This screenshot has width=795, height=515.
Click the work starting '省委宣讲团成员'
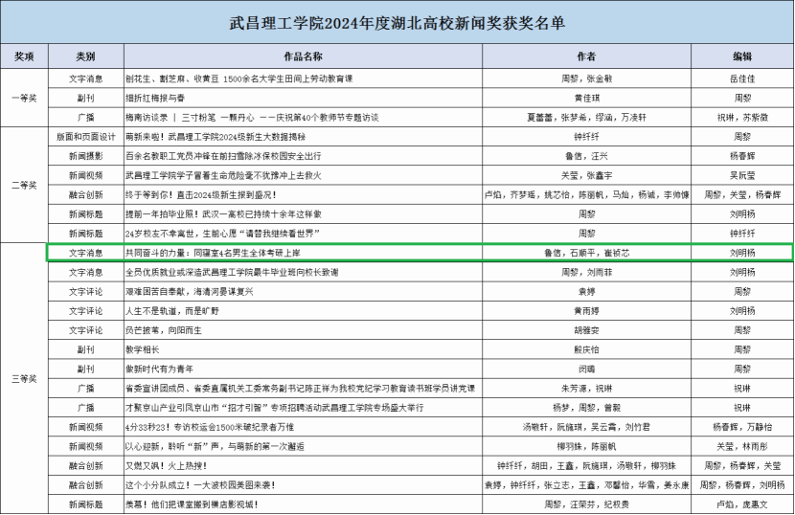click(300, 389)
